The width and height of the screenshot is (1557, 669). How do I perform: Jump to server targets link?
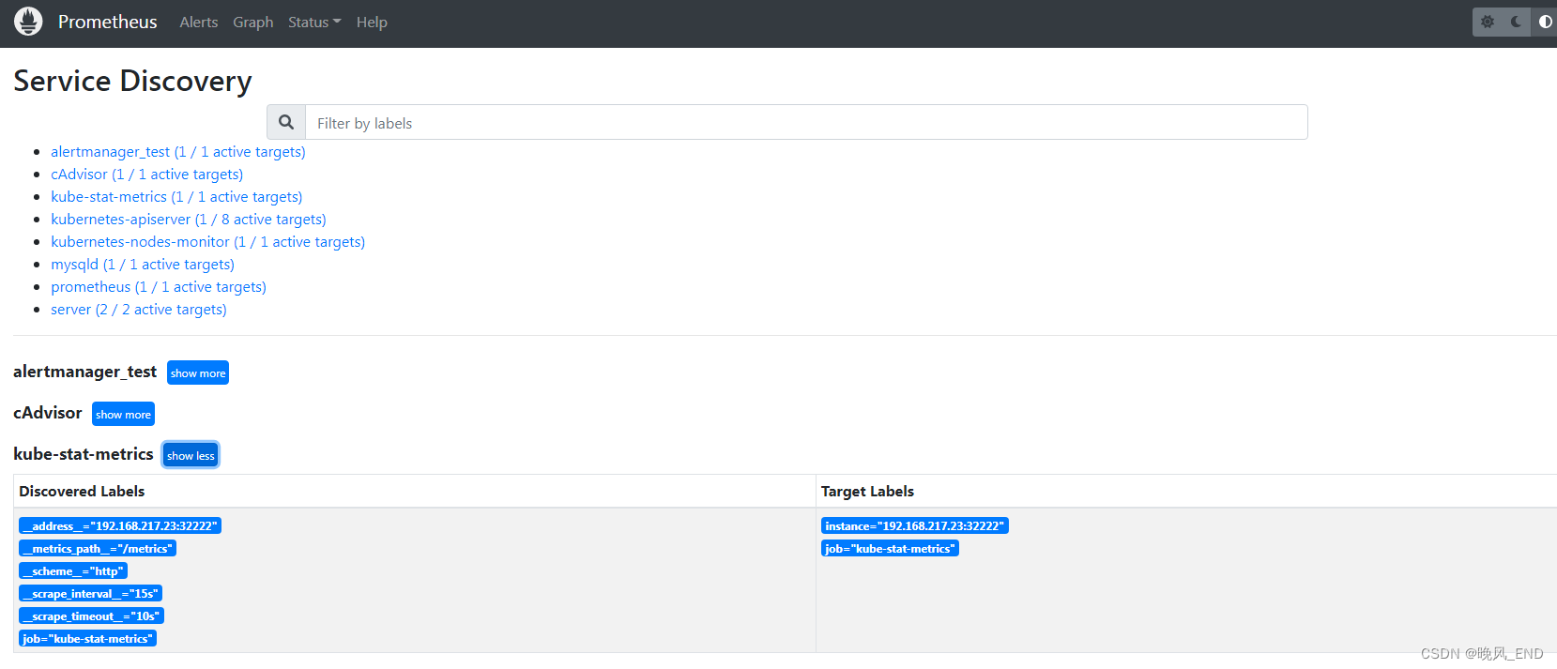coord(139,310)
